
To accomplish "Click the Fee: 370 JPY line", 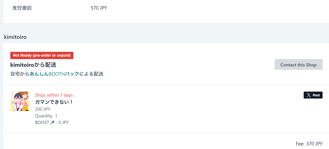I will (309, 144).
